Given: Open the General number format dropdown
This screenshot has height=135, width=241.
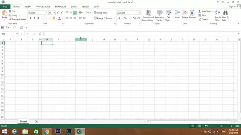Looking at the screenshot, I should coord(139,13).
